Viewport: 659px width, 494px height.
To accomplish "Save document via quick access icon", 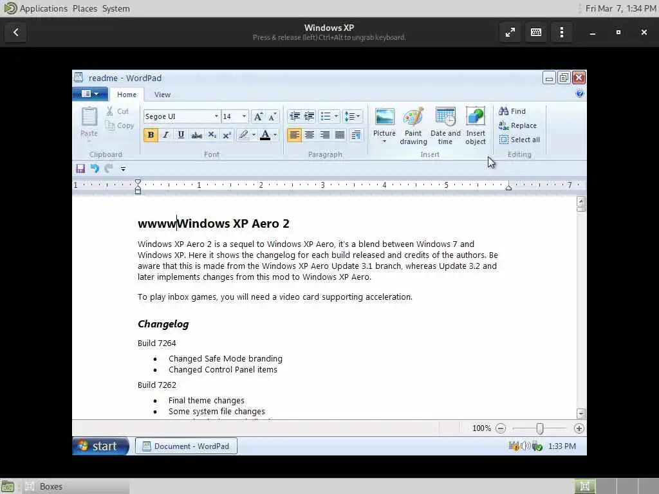I will tap(80, 169).
